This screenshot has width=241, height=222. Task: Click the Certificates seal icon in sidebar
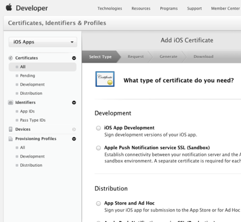pos(10,58)
